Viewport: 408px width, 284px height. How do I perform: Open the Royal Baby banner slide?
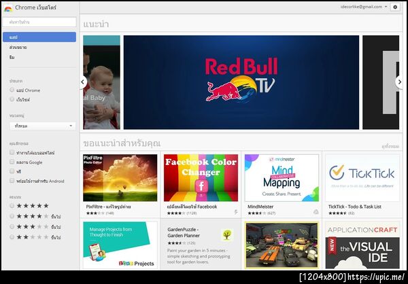tap(102, 82)
